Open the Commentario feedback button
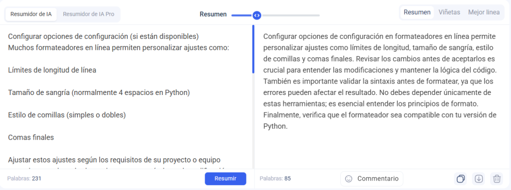The image size is (511, 190). 372,179
